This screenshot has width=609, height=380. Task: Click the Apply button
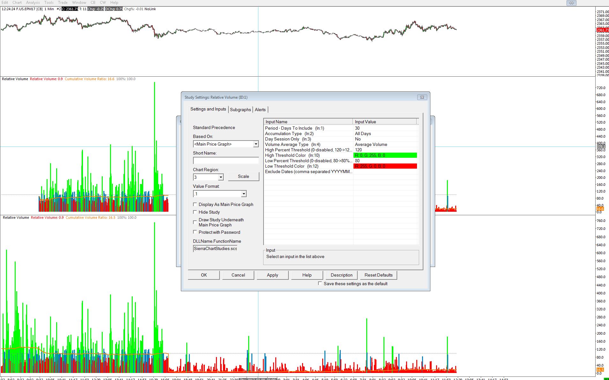272,275
